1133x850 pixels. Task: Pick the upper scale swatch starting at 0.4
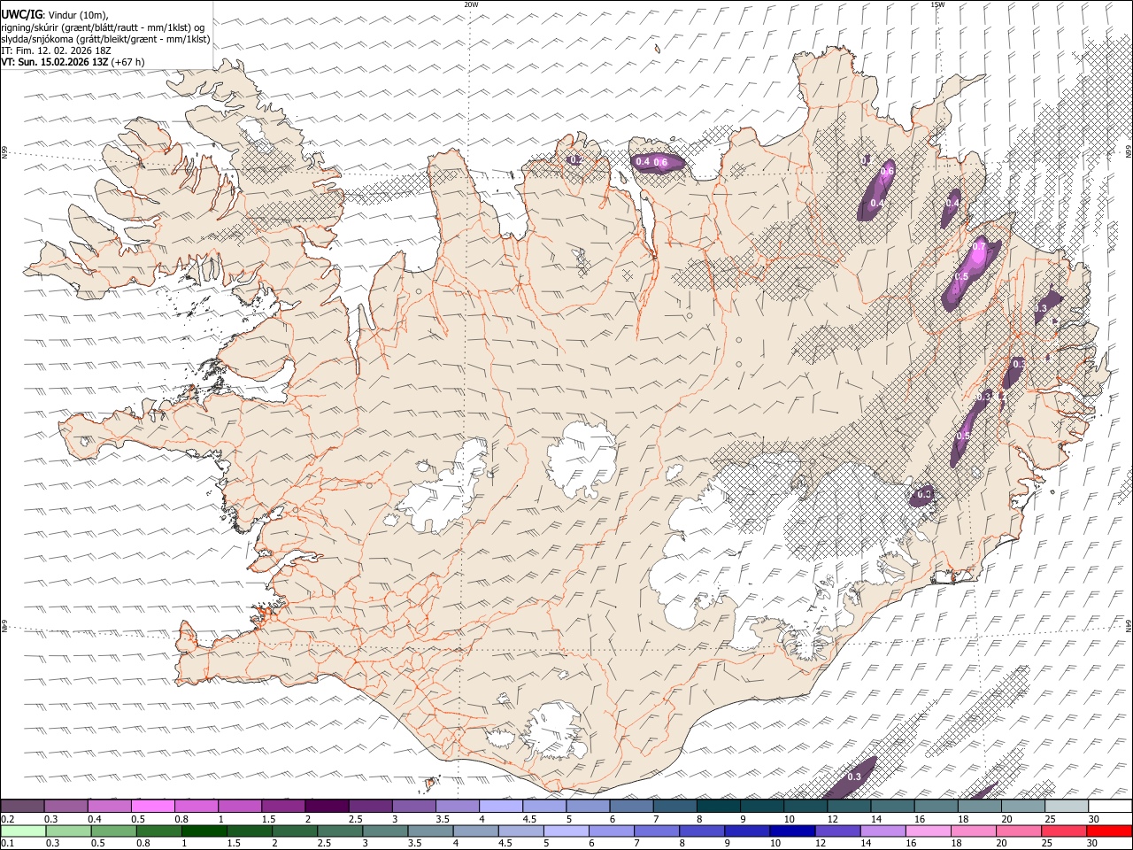[109, 806]
